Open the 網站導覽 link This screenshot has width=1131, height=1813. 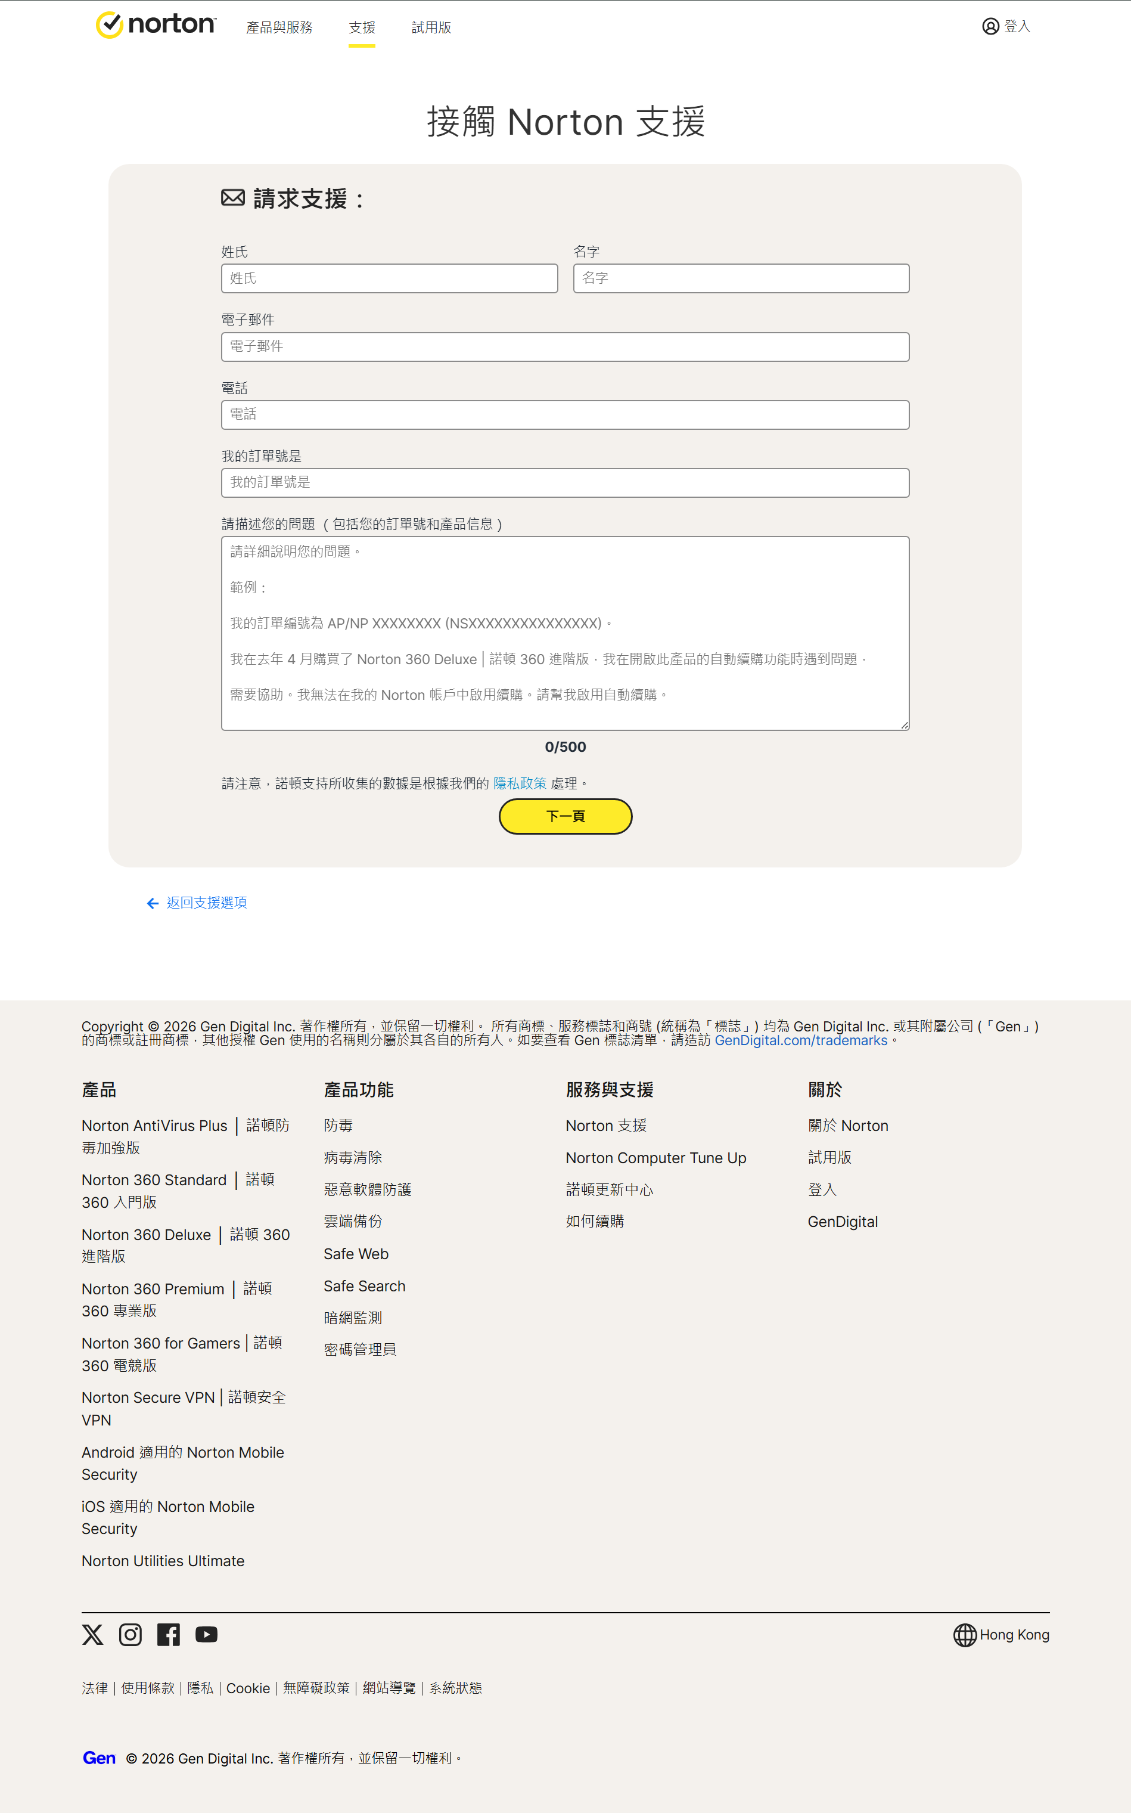(389, 1688)
